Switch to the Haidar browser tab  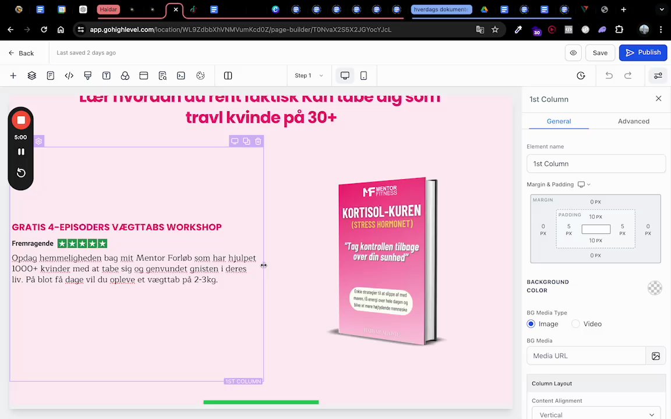(x=108, y=9)
